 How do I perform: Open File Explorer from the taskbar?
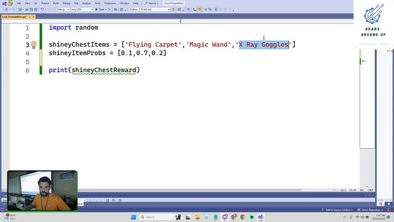tap(197, 217)
